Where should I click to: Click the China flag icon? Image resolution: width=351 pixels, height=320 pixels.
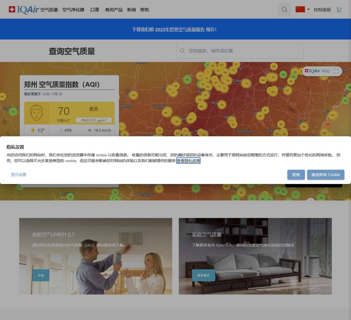(x=300, y=9)
